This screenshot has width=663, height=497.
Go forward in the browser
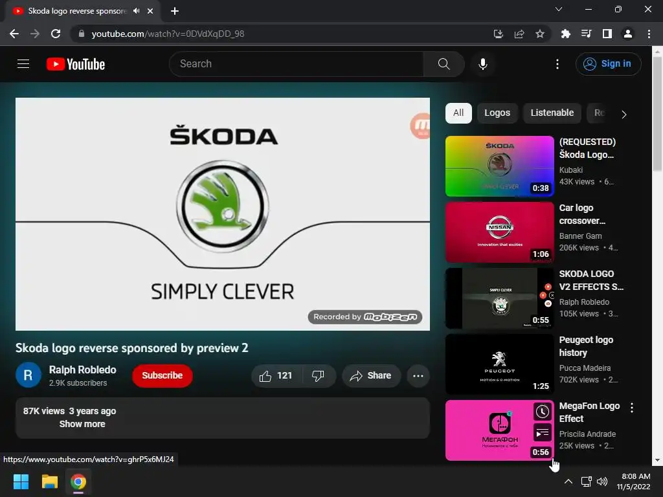click(x=35, y=34)
